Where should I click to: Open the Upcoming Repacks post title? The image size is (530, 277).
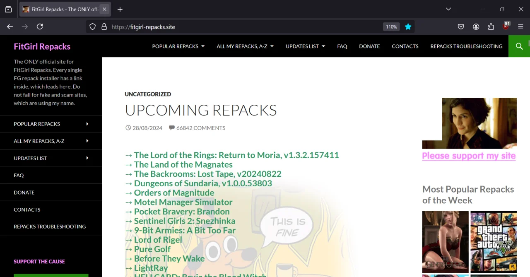pos(201,110)
